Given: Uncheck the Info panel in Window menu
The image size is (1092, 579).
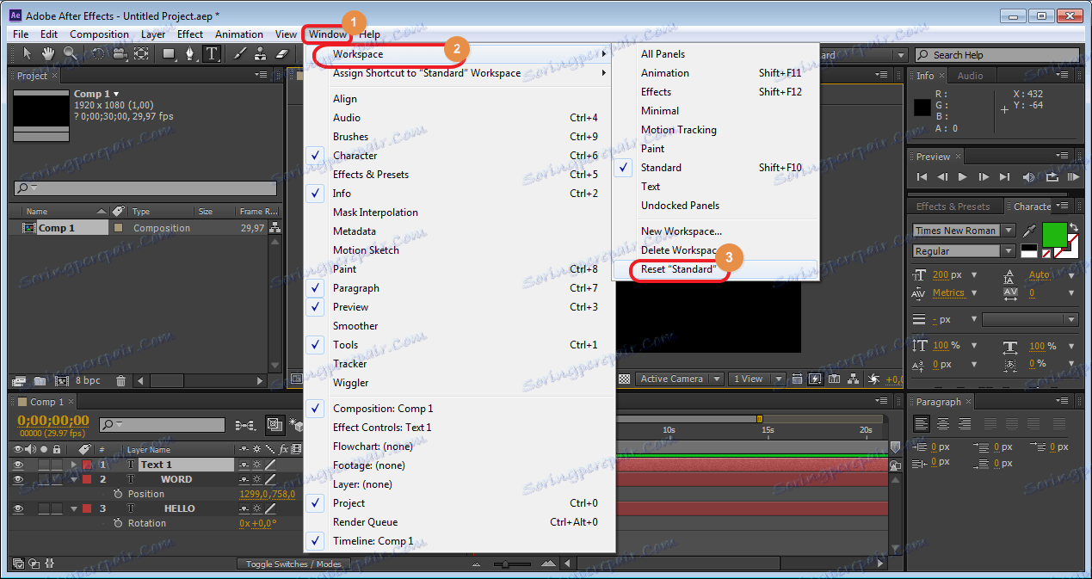Looking at the screenshot, I should click(x=459, y=194).
